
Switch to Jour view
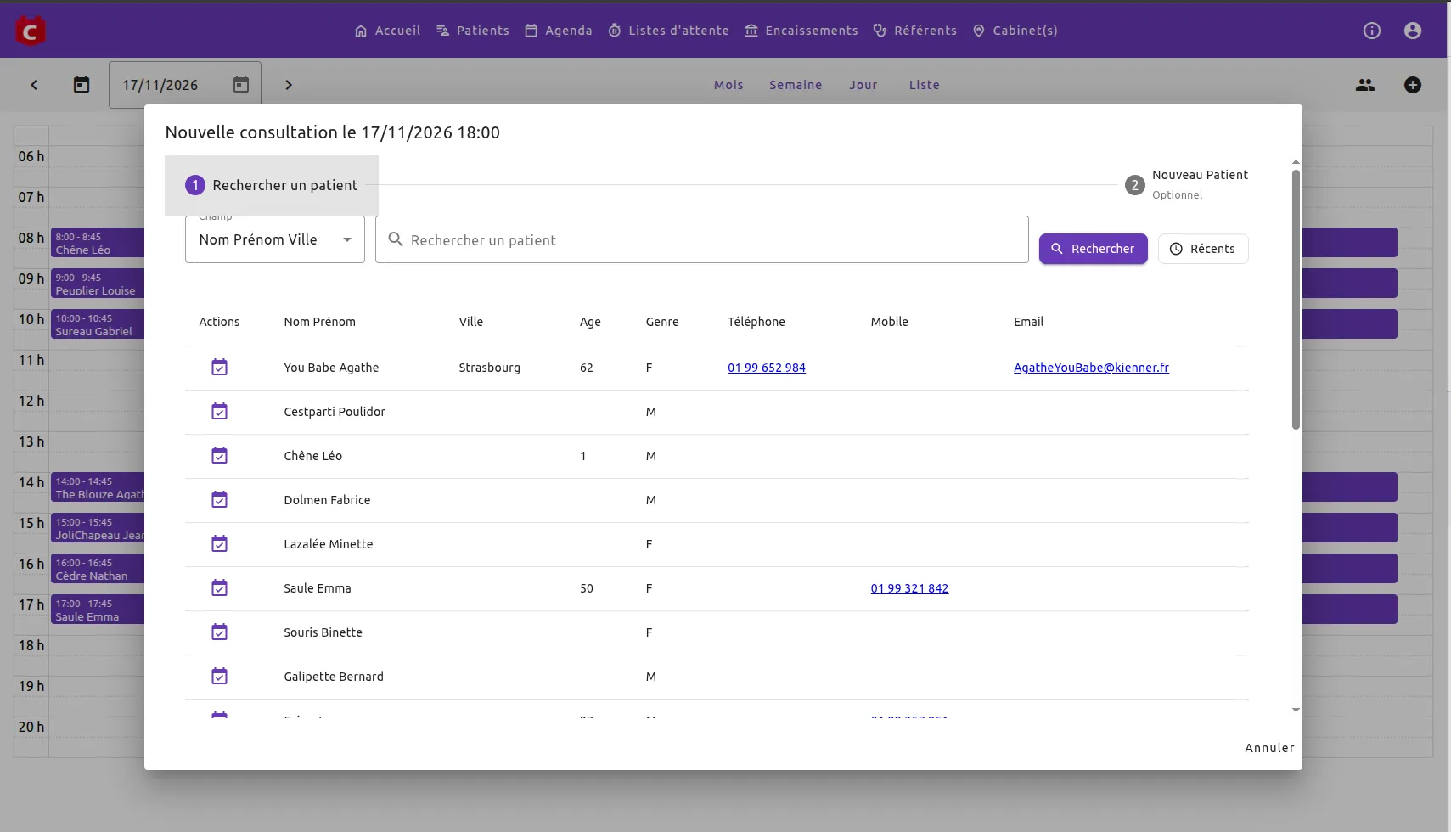863,85
